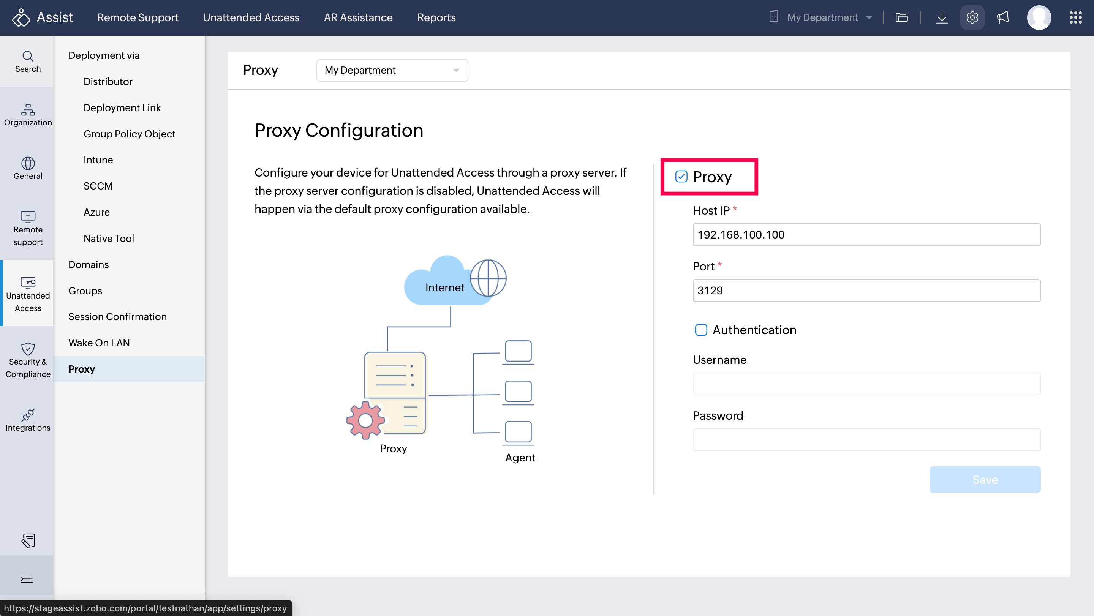Collapse the sidebar using the menu icon
This screenshot has height=616, width=1094.
(x=27, y=578)
